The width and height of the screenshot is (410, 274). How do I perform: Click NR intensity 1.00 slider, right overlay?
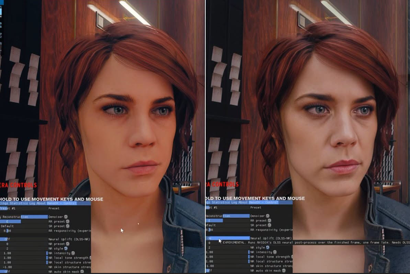click(227, 252)
